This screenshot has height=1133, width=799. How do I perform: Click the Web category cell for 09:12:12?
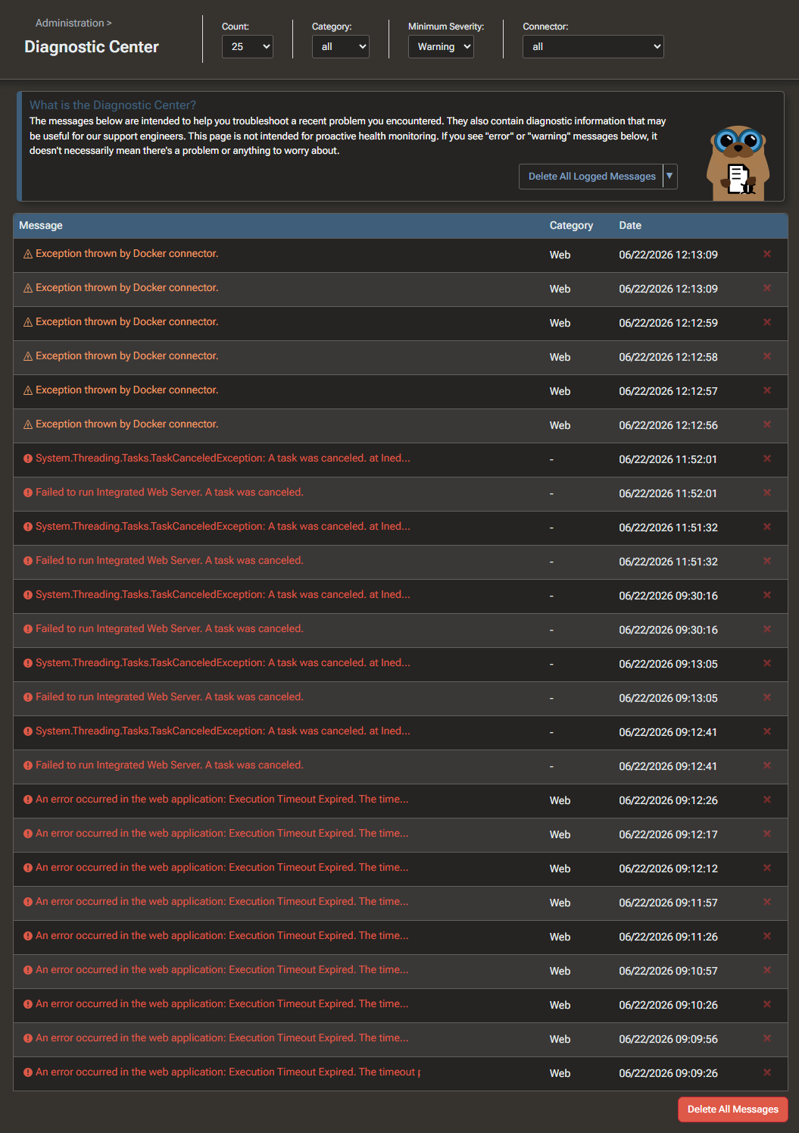tap(560, 869)
